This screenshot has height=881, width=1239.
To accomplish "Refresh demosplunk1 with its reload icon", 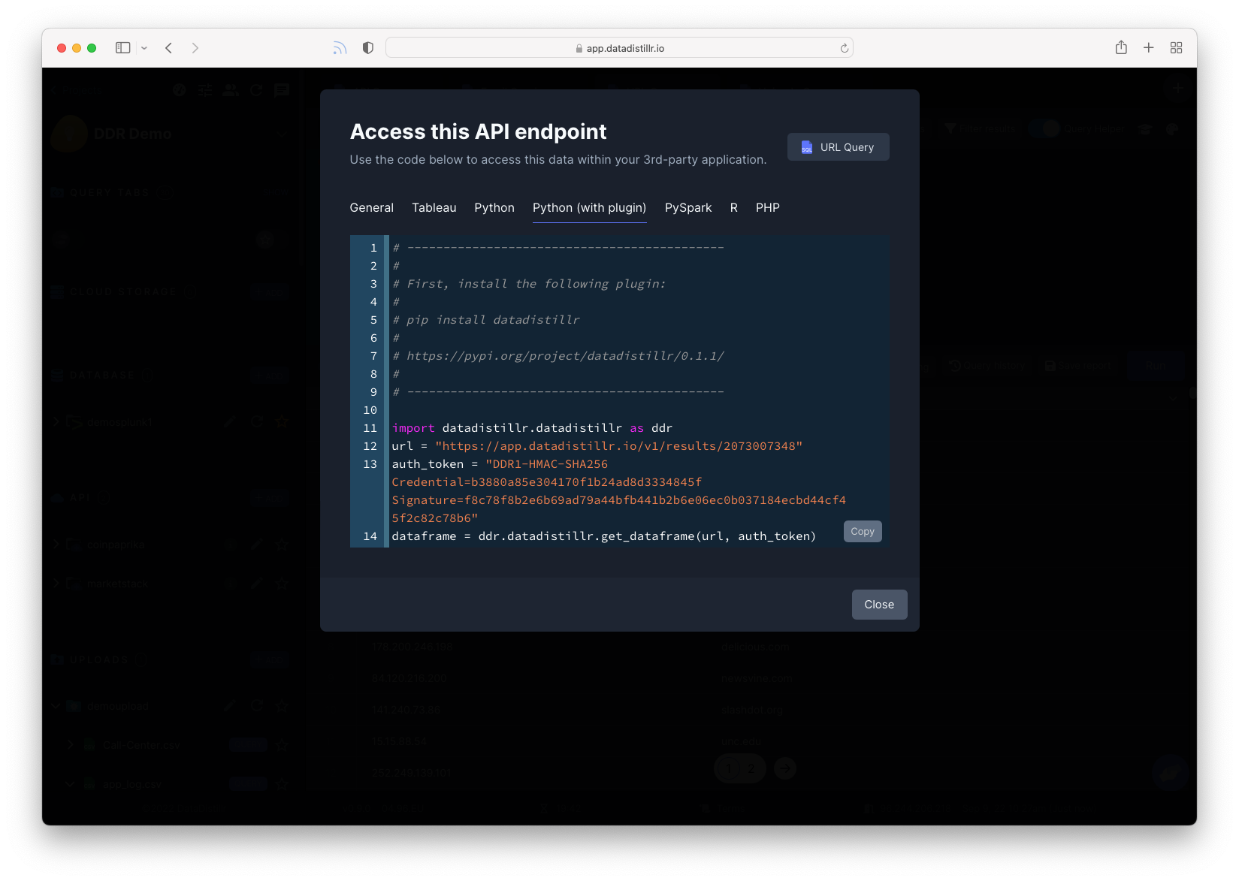I will tap(256, 422).
